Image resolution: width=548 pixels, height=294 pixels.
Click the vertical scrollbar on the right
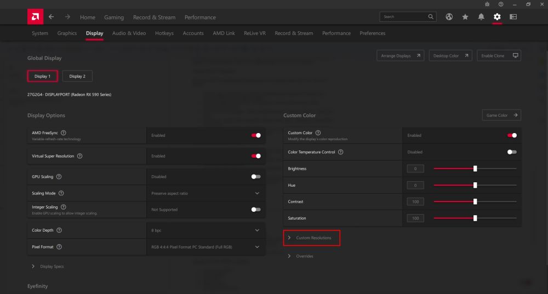click(x=546, y=157)
